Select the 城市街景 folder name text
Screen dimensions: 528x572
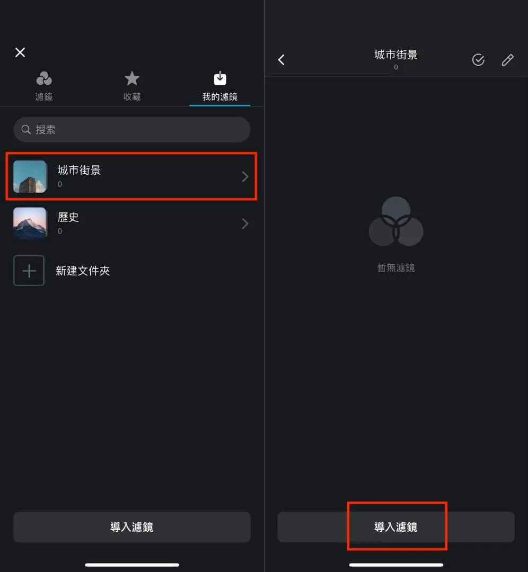[79, 170]
